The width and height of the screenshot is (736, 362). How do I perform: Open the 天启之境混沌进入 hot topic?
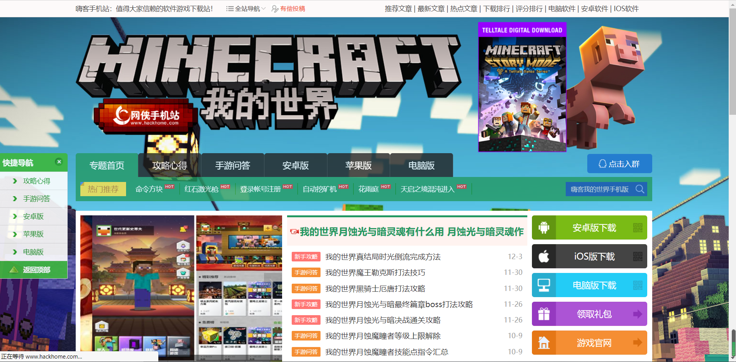click(427, 189)
